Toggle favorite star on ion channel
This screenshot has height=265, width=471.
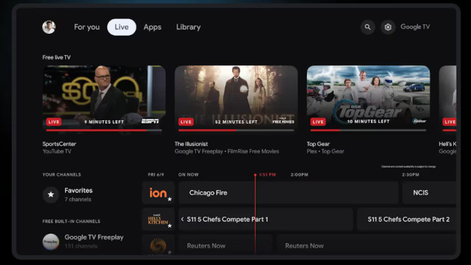(x=169, y=199)
